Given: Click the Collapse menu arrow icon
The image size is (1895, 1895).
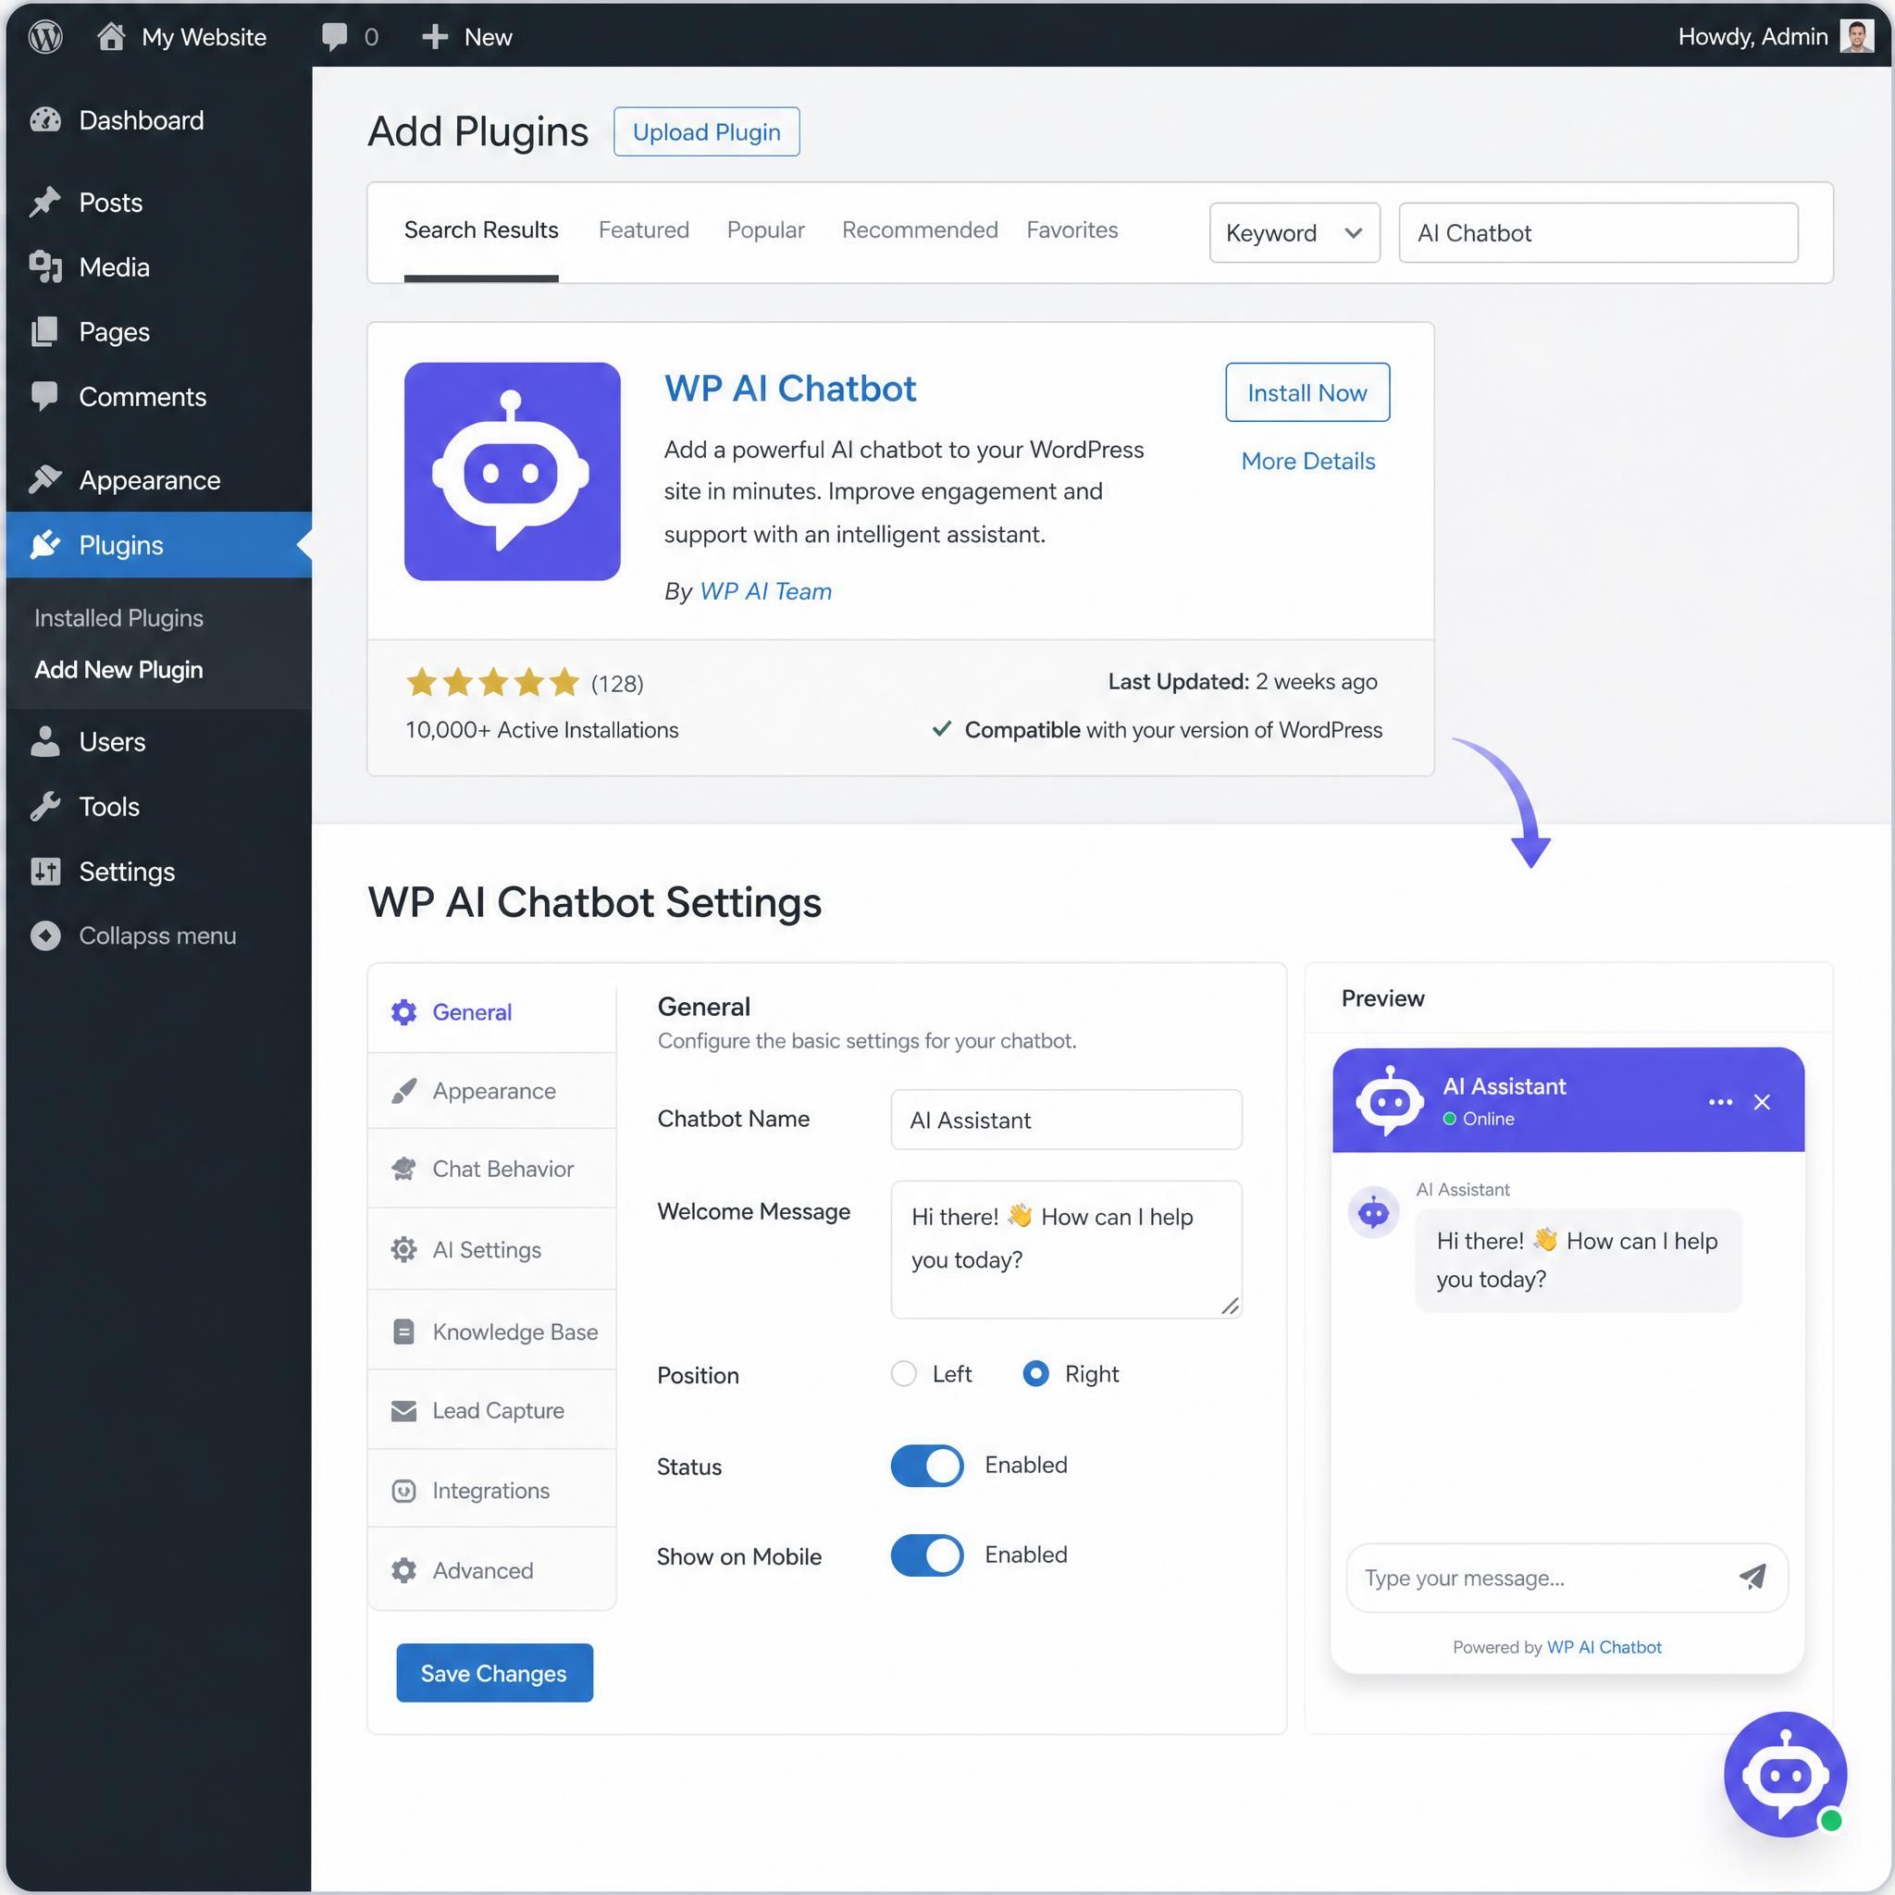Looking at the screenshot, I should (45, 935).
